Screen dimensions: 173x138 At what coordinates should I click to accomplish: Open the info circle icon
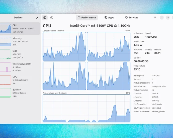[x=52, y=18]
